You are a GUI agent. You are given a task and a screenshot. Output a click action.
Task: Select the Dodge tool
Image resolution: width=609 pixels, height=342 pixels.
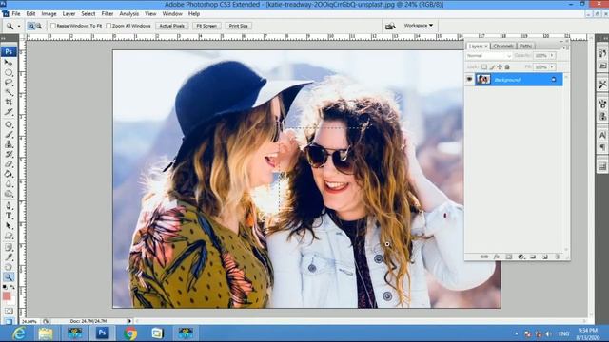pyautogui.click(x=9, y=194)
